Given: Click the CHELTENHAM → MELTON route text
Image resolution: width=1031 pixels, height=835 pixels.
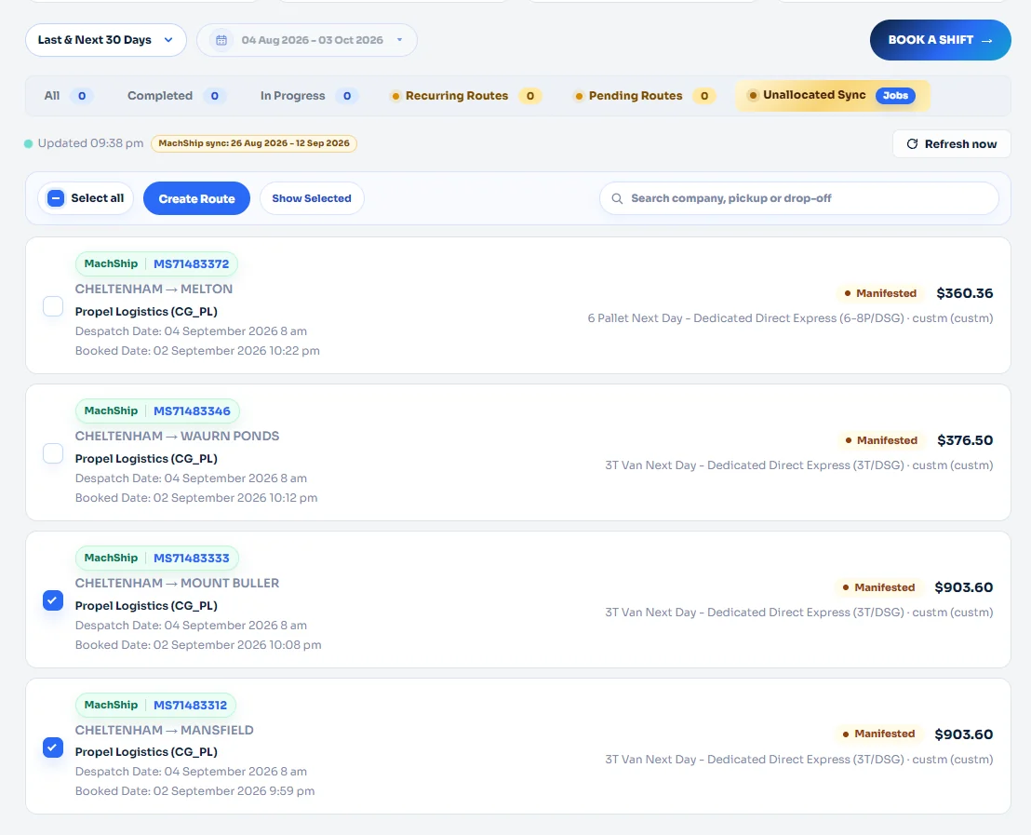Looking at the screenshot, I should (154, 289).
